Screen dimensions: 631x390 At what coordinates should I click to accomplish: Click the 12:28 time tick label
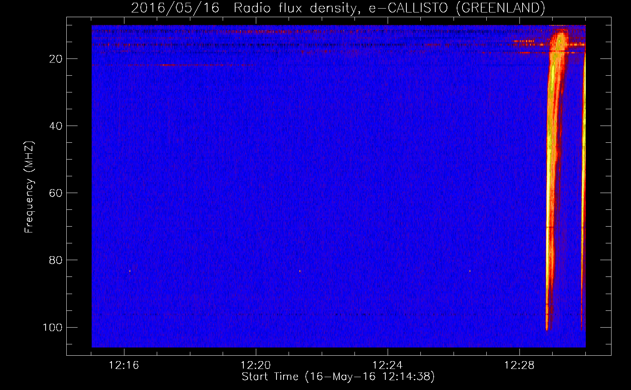(x=519, y=365)
